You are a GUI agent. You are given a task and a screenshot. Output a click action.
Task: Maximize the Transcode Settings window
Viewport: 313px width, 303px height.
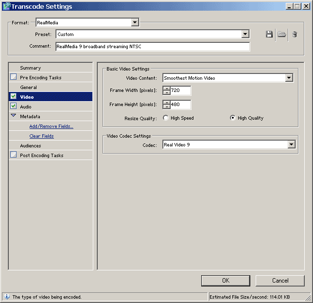pos(297,6)
